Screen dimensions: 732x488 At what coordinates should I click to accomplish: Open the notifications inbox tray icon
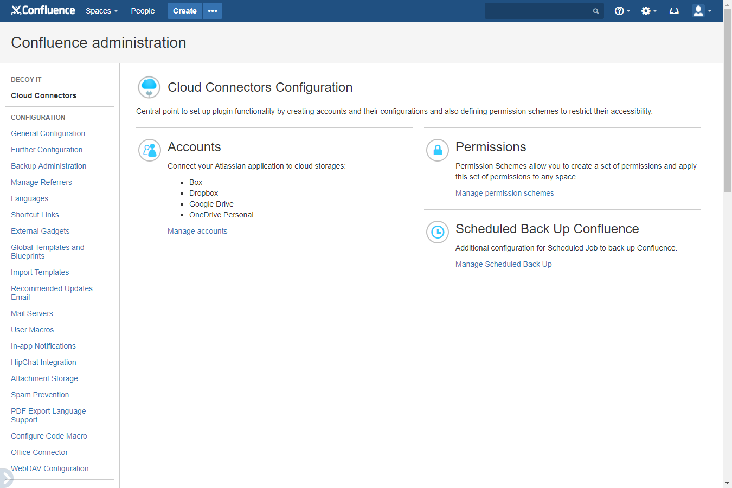[x=674, y=11]
